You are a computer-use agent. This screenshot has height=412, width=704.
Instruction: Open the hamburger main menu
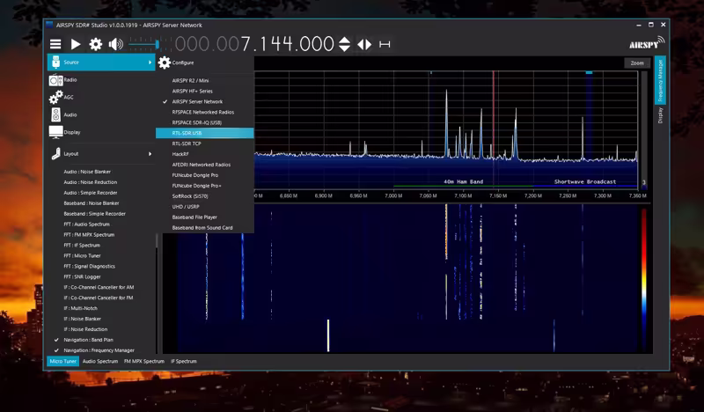tap(55, 44)
